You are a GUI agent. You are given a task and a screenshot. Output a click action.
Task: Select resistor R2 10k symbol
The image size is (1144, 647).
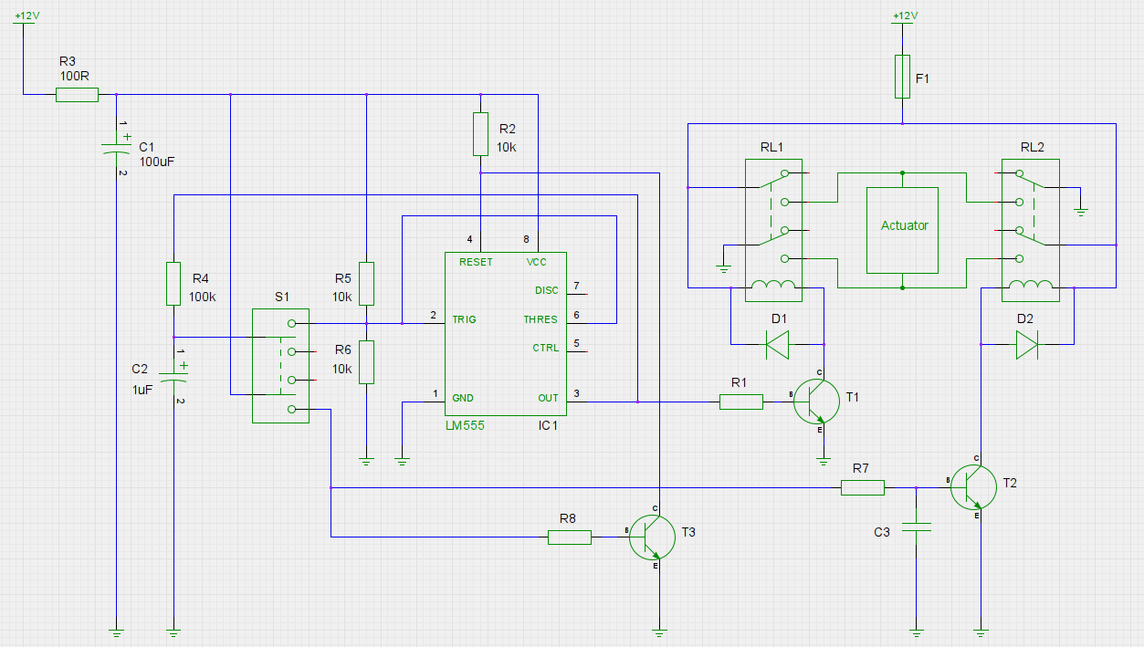point(480,134)
